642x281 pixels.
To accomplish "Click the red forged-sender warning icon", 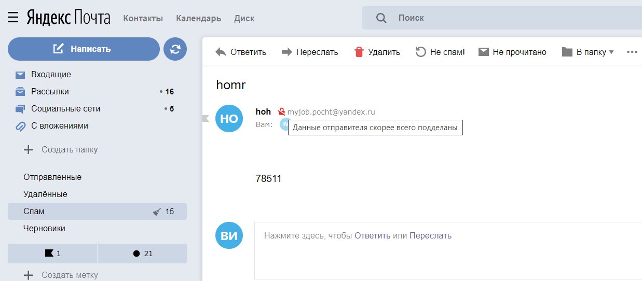I will click(x=281, y=111).
